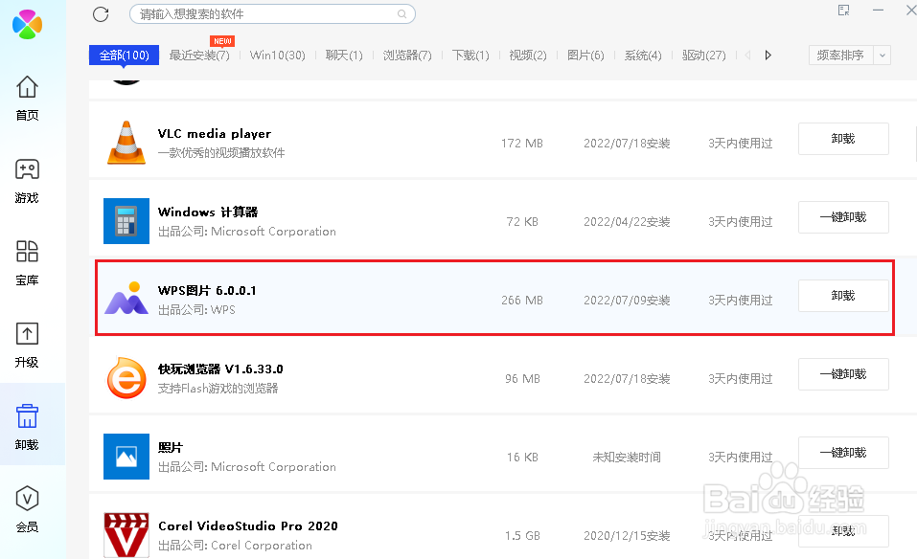Select the WPS图片 6.0.0.1 title
This screenshot has width=917, height=559.
pyautogui.click(x=207, y=290)
